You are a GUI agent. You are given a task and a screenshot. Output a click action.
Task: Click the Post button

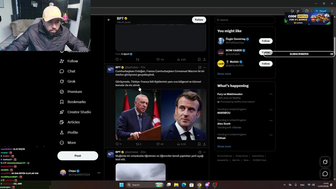pyautogui.click(x=78, y=156)
